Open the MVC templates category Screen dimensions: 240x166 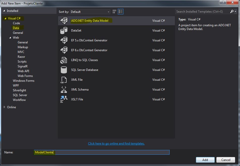[x=21, y=52]
